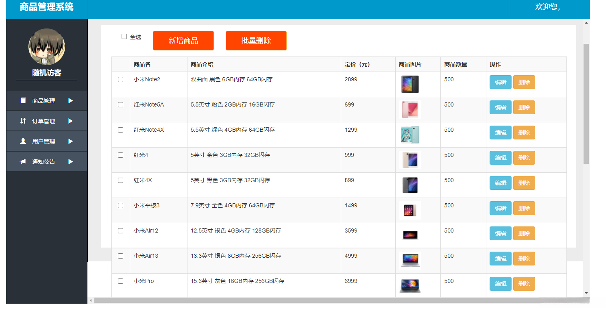Click 编辑 for 小米平板3
The height and width of the screenshot is (311, 612).
[501, 208]
